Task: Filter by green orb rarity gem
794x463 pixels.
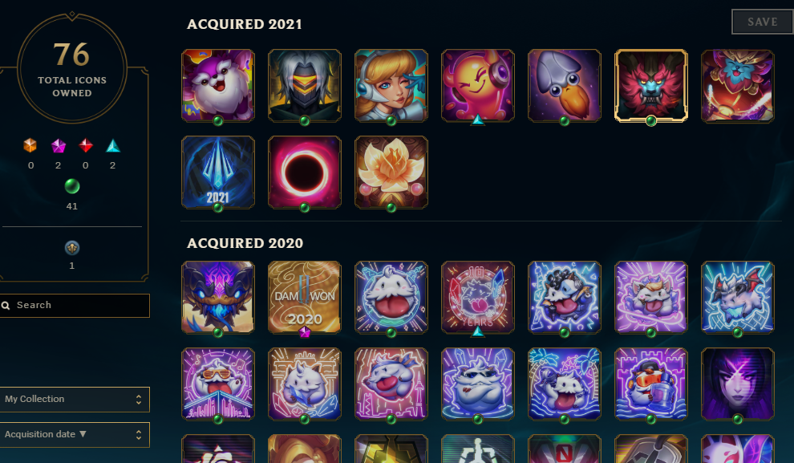Action: [x=72, y=186]
